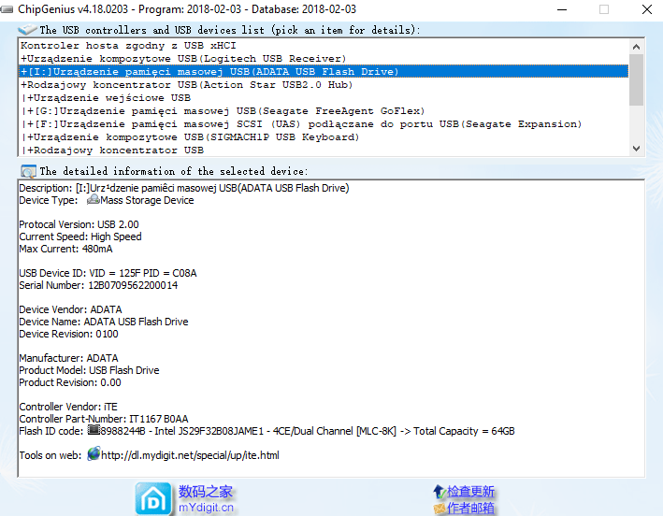Click the Manufacturer: ADATA line
Screen dimensions: 663x516
click(68, 358)
